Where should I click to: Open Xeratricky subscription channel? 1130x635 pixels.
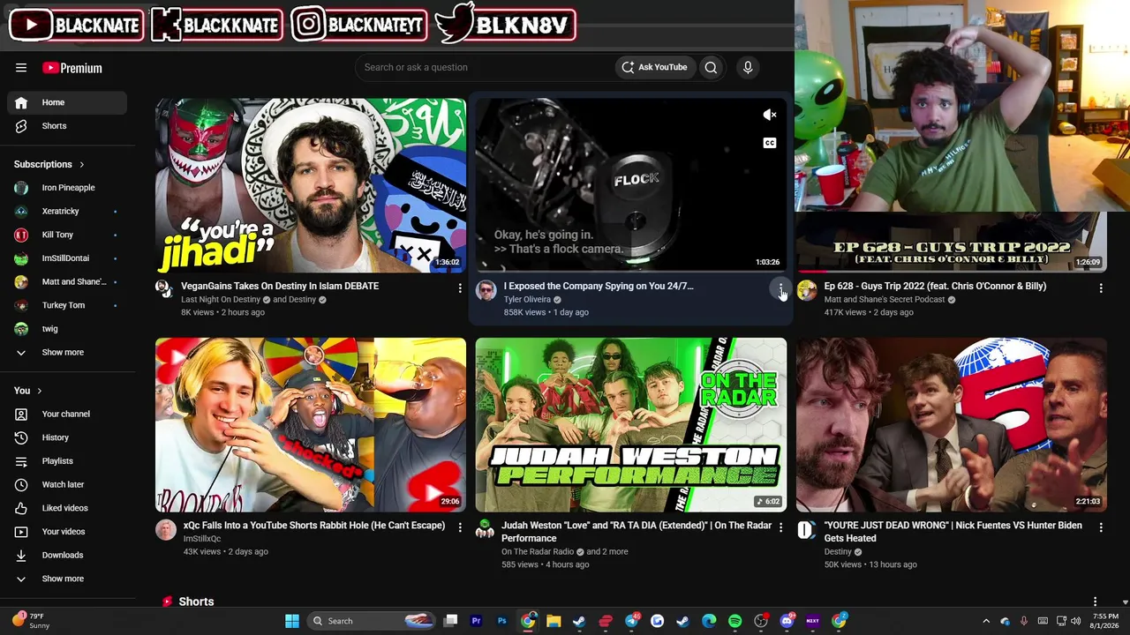(x=67, y=212)
